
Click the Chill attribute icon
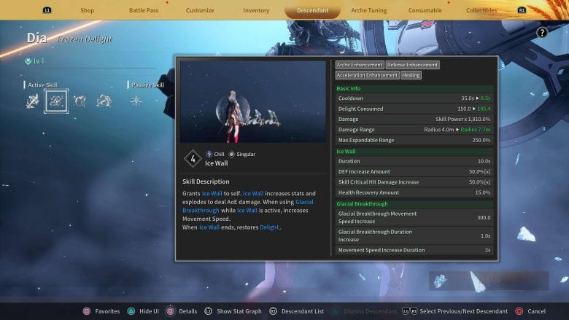point(209,154)
